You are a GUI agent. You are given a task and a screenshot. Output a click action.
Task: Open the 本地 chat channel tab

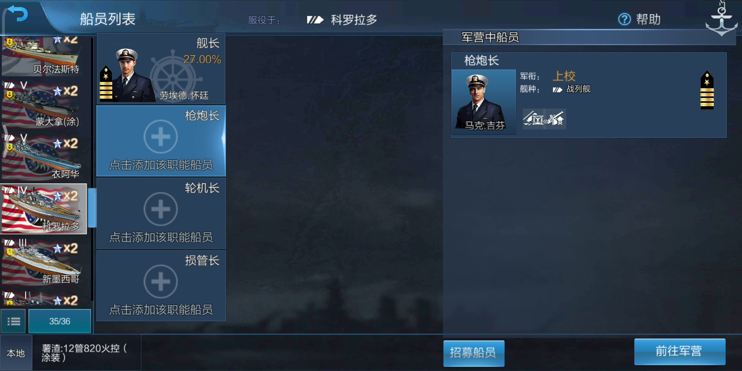coord(16,353)
